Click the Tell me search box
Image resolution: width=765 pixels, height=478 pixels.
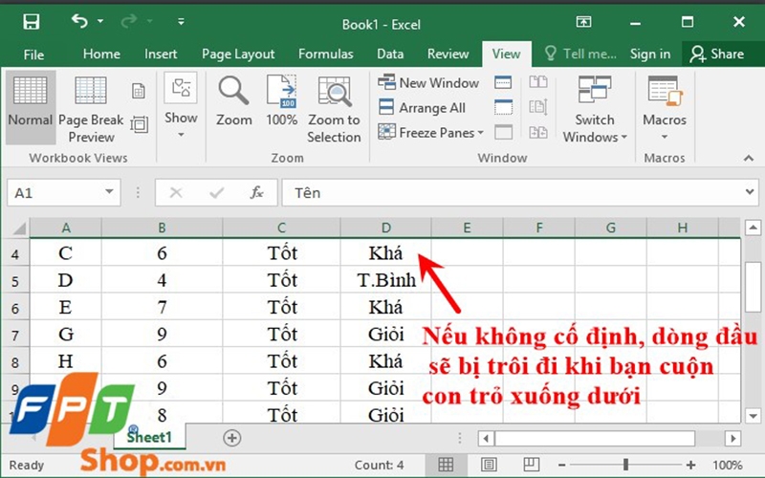click(580, 54)
